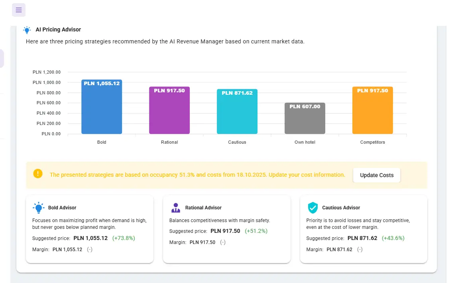Click the AI Pricing Advisor lightbulb icon
Viewport: 458px width, 283px height.
click(x=27, y=30)
